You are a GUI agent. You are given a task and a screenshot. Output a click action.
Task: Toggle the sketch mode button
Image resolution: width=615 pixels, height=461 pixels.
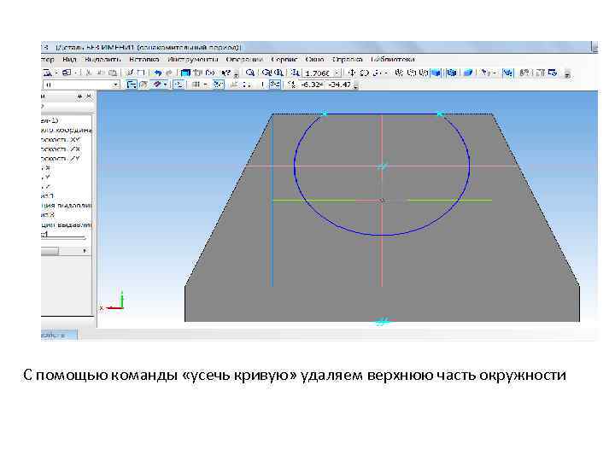[x=131, y=85]
